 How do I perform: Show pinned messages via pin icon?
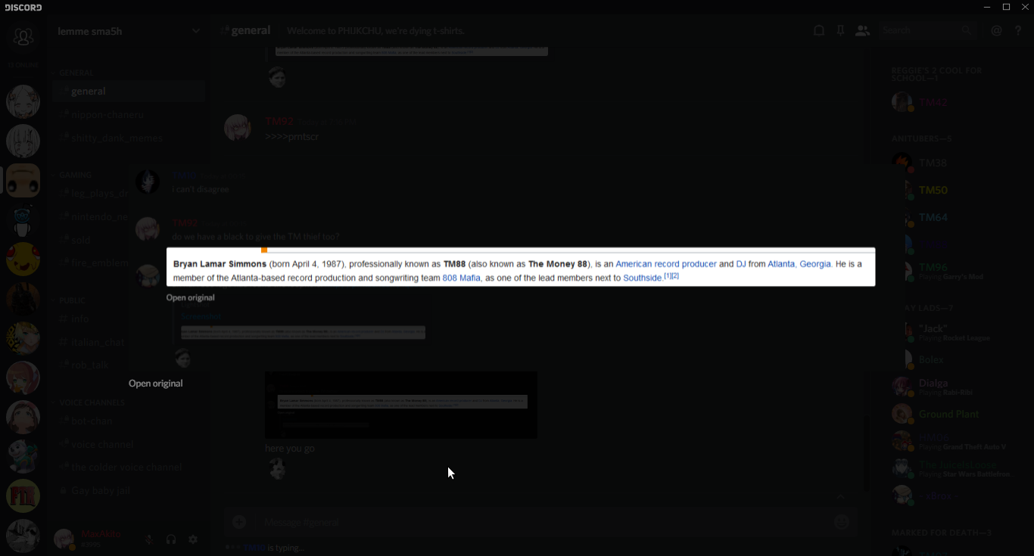point(840,31)
